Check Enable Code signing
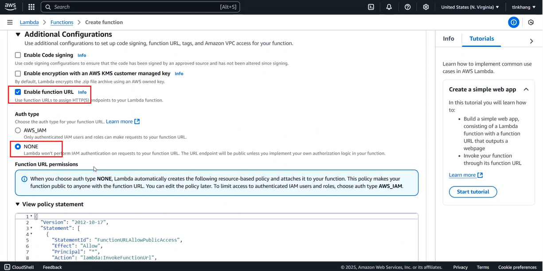543x271 pixels. point(18,55)
